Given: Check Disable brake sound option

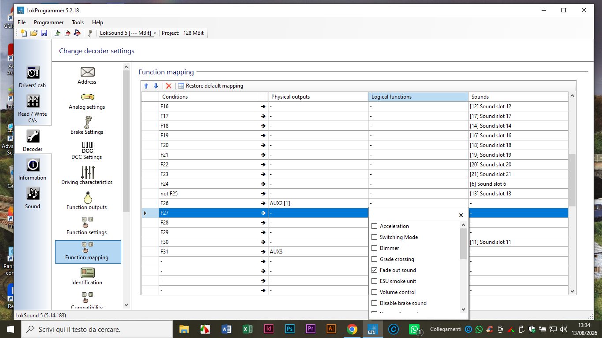Looking at the screenshot, I should (375, 303).
